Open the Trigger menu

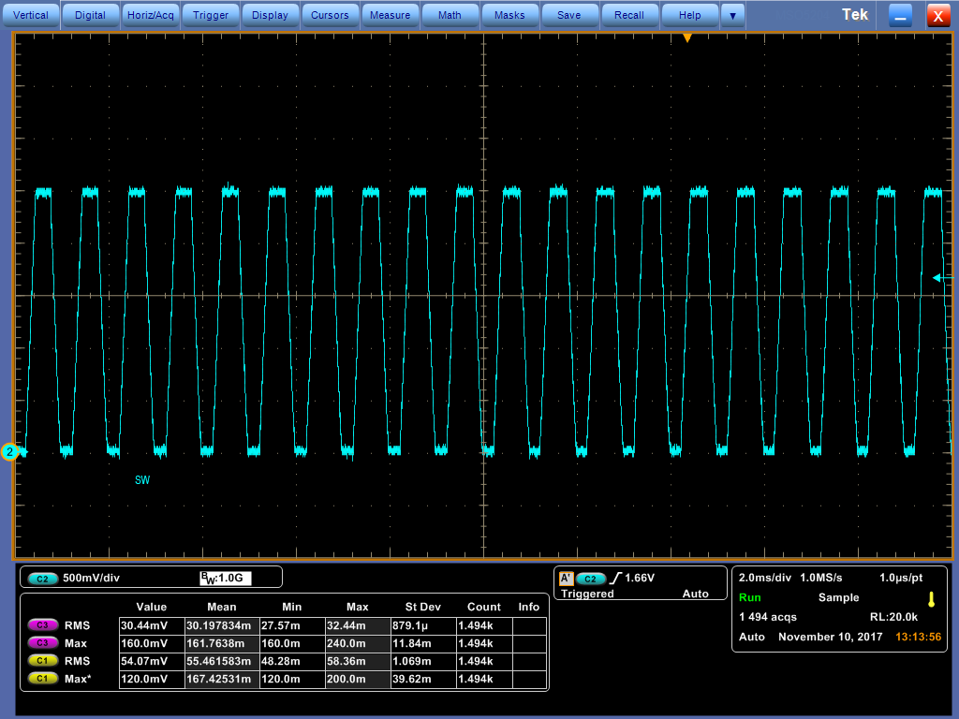point(211,15)
